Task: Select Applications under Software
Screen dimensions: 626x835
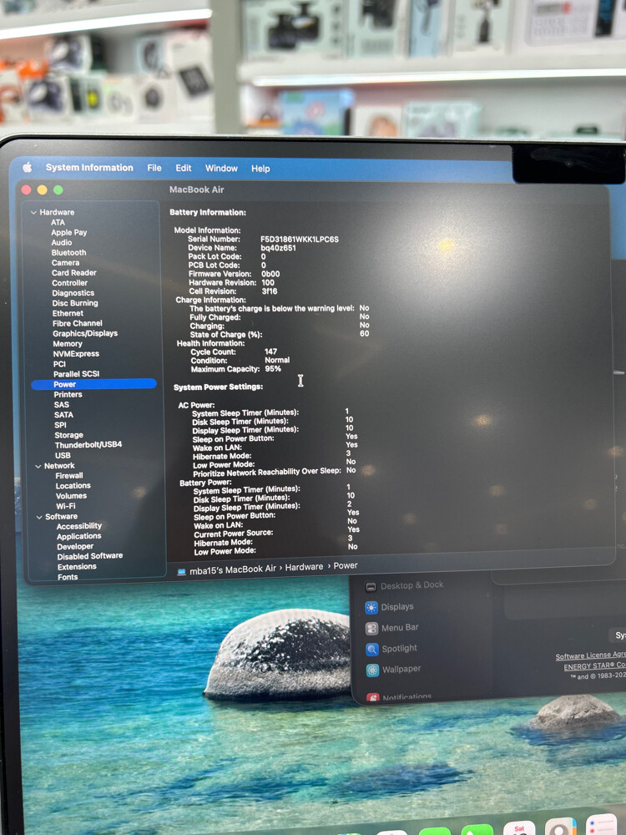Action: point(78,536)
